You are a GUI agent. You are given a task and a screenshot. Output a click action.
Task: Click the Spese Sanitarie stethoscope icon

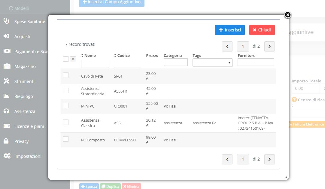6,21
